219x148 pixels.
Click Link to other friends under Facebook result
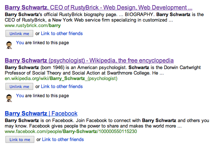tap(63, 139)
